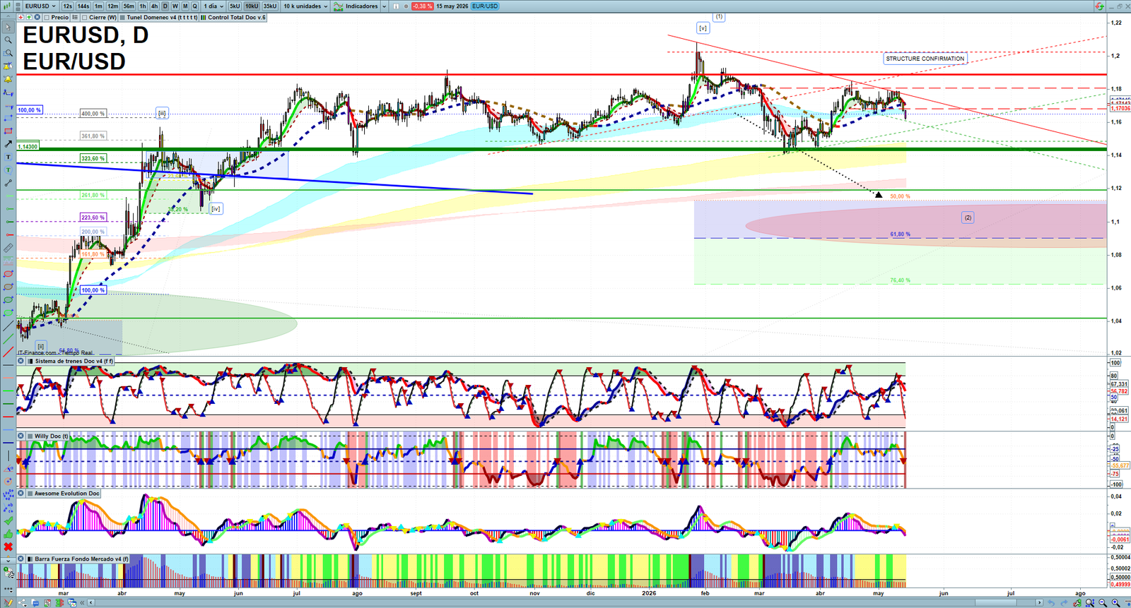Image resolution: width=1131 pixels, height=608 pixels.
Task: Toggle the Precio checkbox
Action: click(x=47, y=17)
